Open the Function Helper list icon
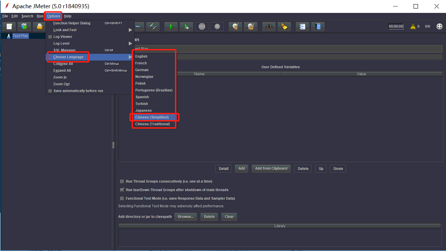This screenshot has height=251, width=446. (x=302, y=27)
